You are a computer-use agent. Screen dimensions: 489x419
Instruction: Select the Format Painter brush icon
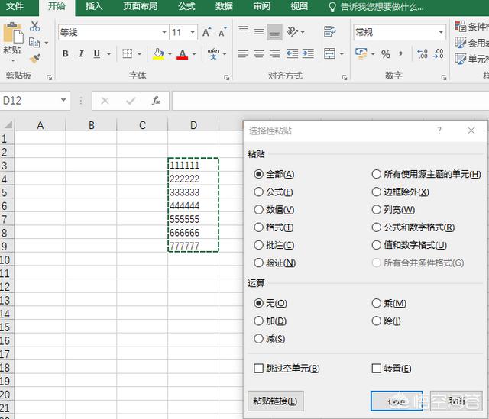pos(35,59)
